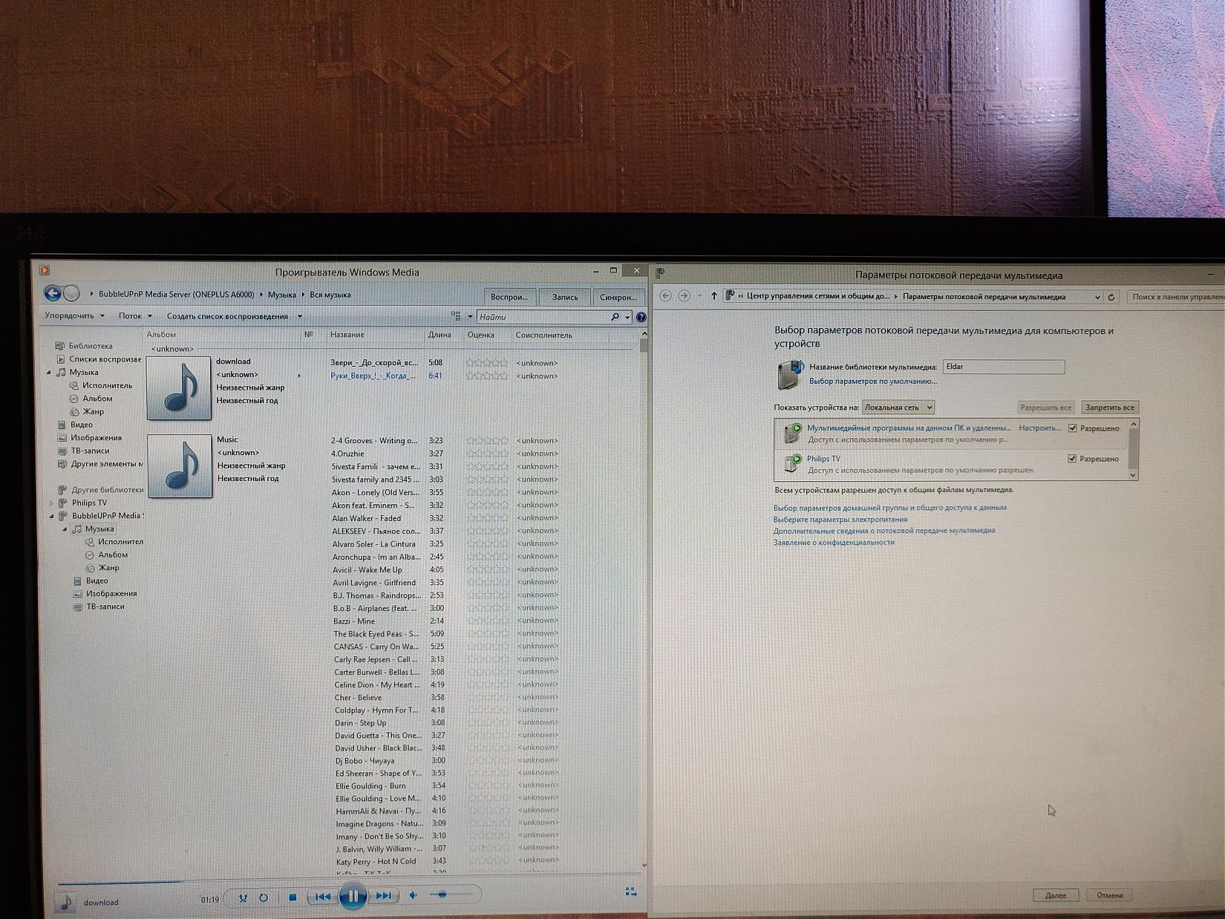Click the device list vertical scrollbar
The width and height of the screenshot is (1225, 919).
[1133, 450]
